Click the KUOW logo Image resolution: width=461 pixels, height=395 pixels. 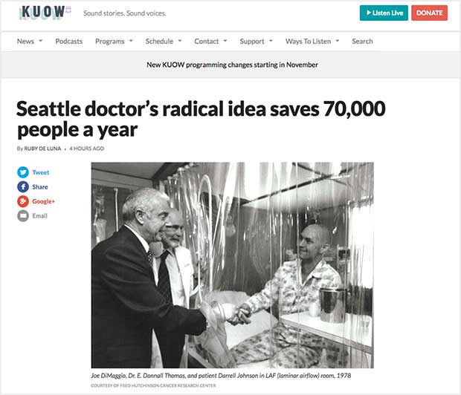[x=45, y=13]
